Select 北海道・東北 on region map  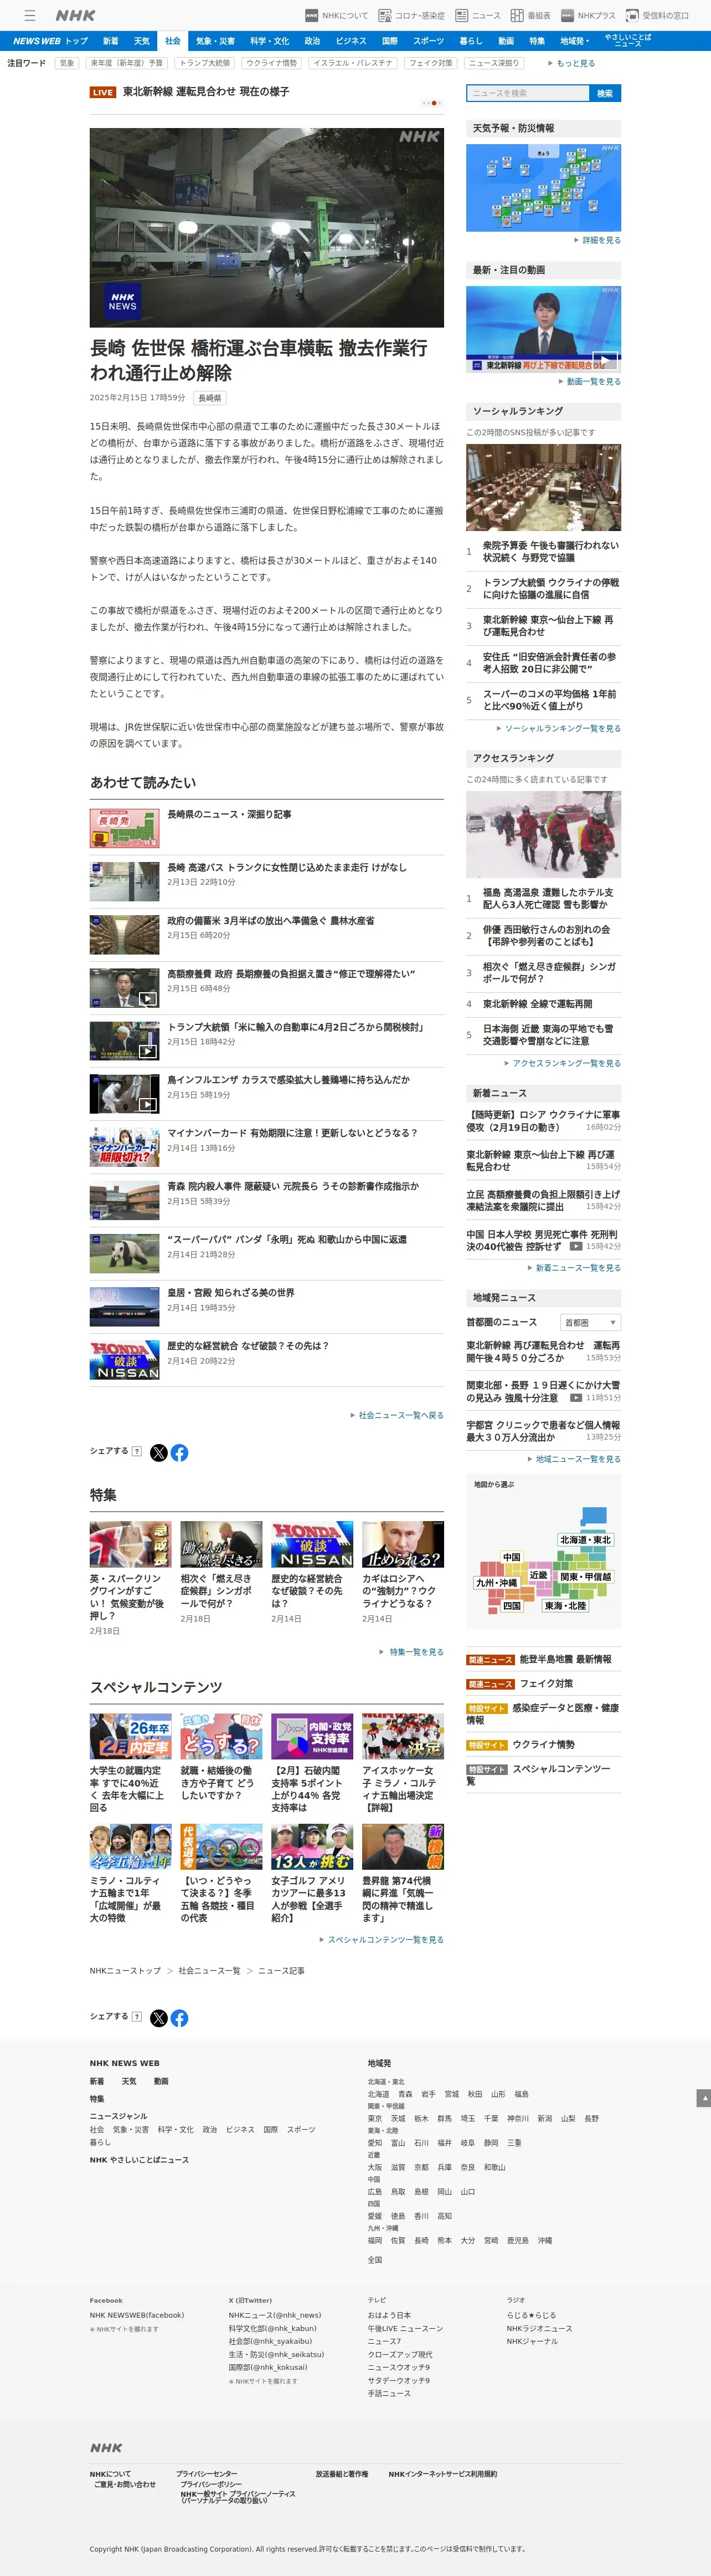[585, 1539]
